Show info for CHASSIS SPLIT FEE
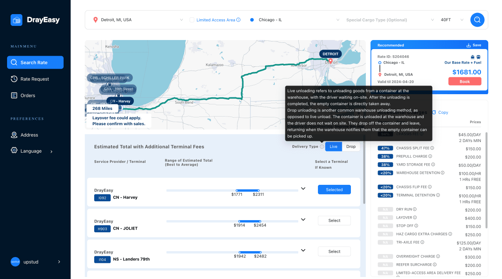The image size is (502, 279). coord(433,148)
